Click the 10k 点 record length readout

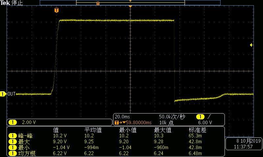pyautogui.click(x=166, y=123)
